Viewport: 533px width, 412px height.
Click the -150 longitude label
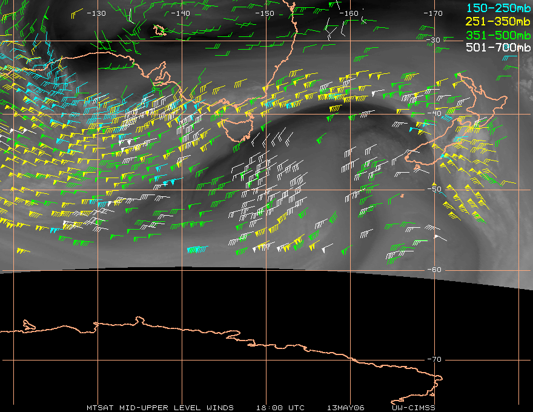pos(265,13)
